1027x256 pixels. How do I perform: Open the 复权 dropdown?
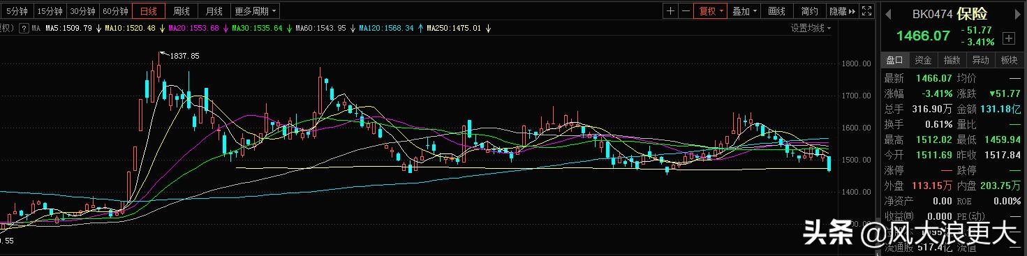tap(710, 11)
